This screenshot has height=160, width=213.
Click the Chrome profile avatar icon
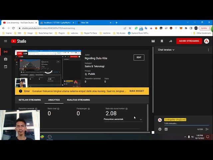click(196, 28)
